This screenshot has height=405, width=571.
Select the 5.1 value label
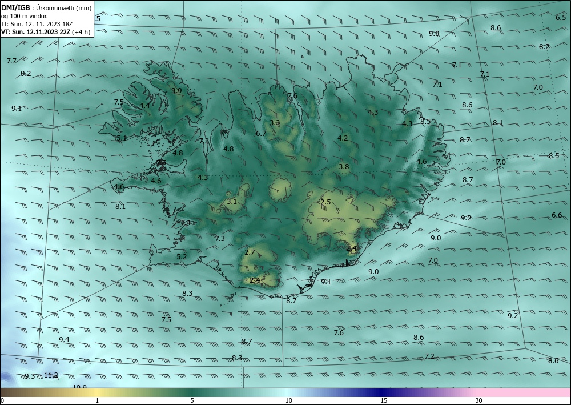[122, 138]
